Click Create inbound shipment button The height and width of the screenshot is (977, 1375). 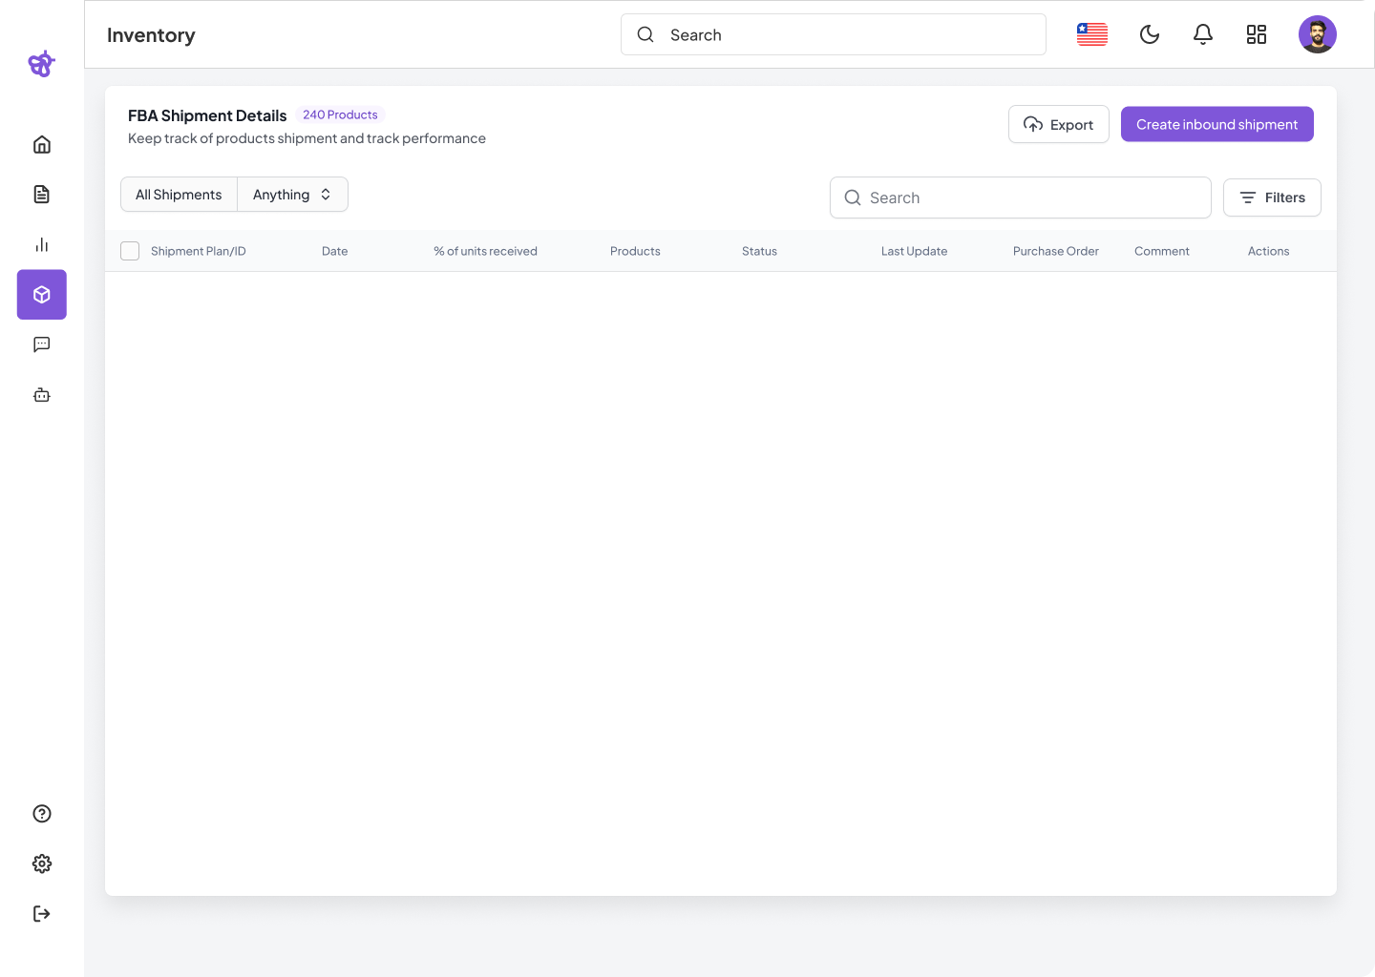click(1216, 124)
